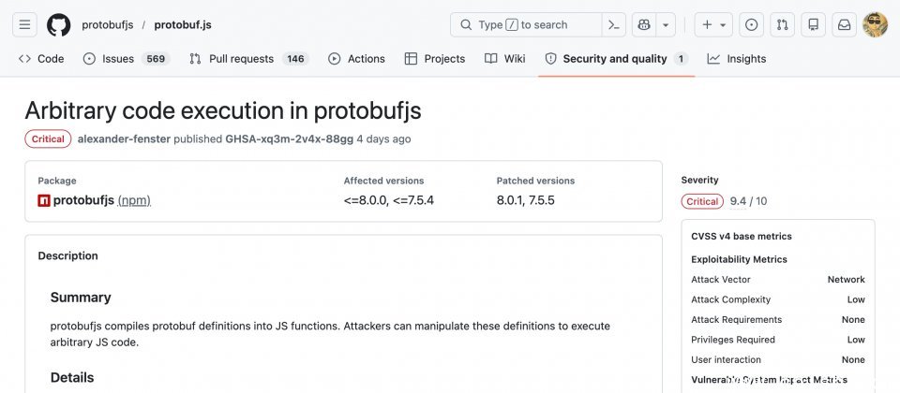Screen dimensions: 900x393
Task: Select the Actions tab
Action: click(x=356, y=58)
